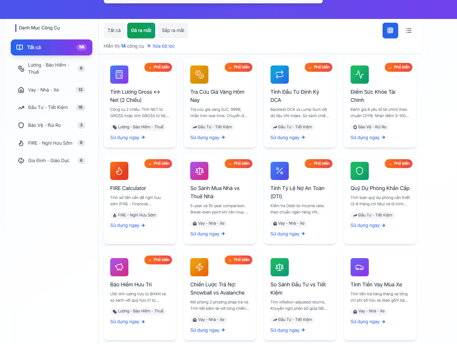Select the Tất cả filter tab
The width and height of the screenshot is (457, 344).
click(114, 30)
